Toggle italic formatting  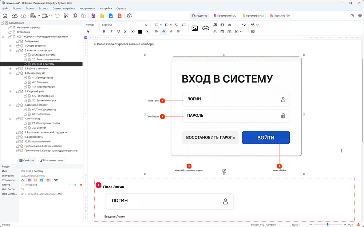click(x=111, y=32)
